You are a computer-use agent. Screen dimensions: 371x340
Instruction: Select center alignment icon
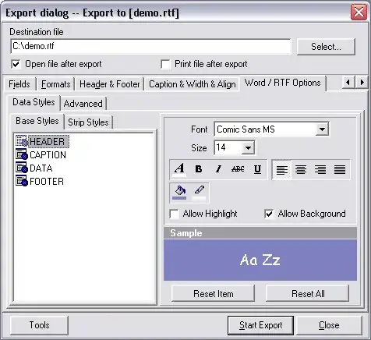coord(301,170)
